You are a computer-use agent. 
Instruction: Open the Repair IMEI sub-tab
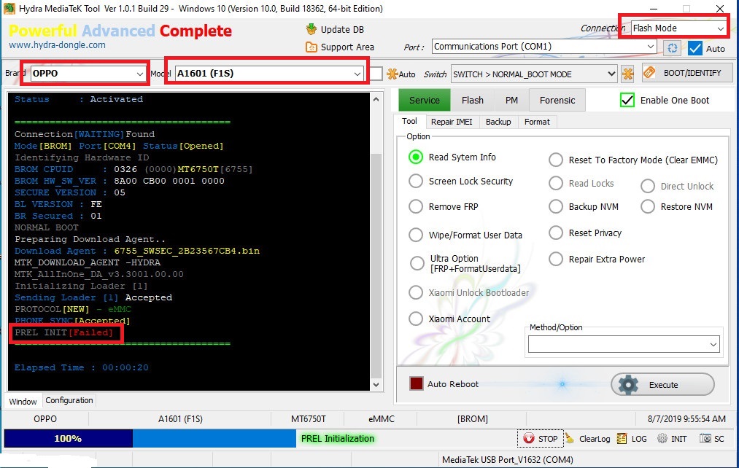(452, 122)
